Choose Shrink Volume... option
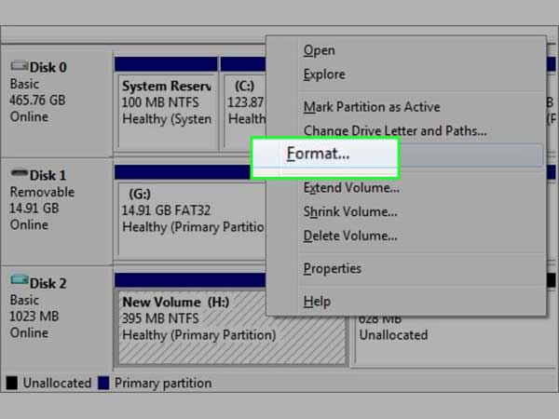This screenshot has height=419, width=559. pyautogui.click(x=350, y=211)
